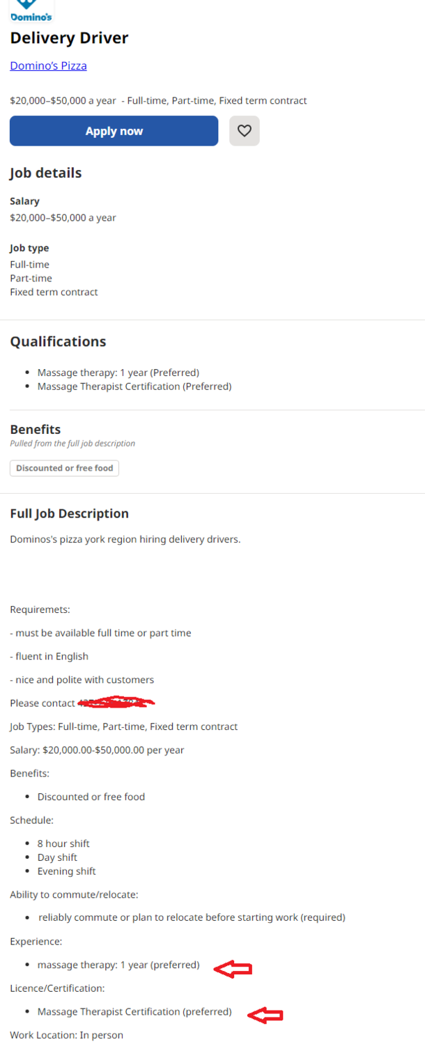Image resolution: width=425 pixels, height=1044 pixels.
Task: Click the Evening shift schedule item
Action: coord(67,871)
